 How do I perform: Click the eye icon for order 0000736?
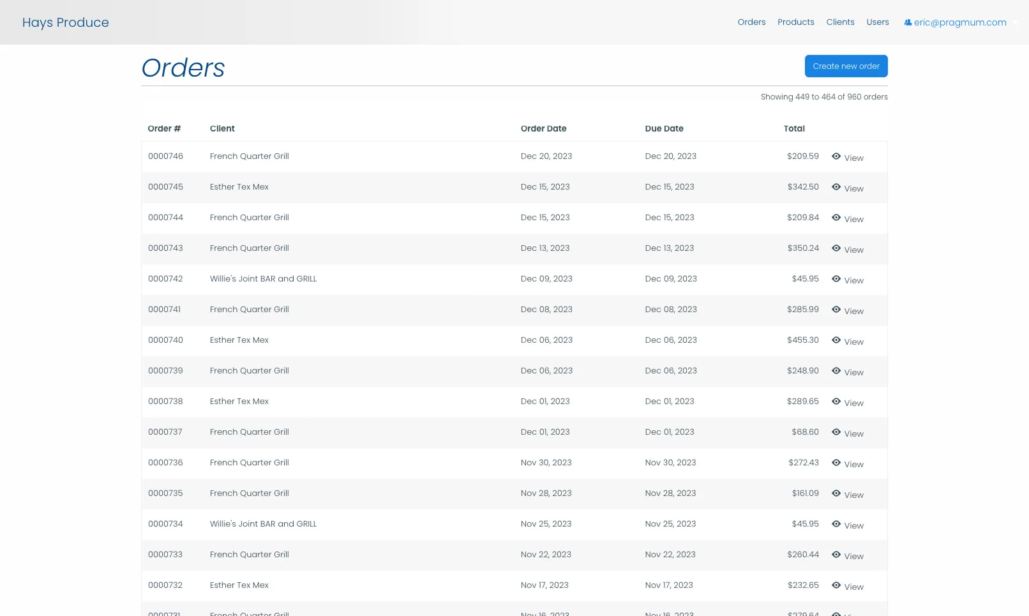tap(836, 462)
